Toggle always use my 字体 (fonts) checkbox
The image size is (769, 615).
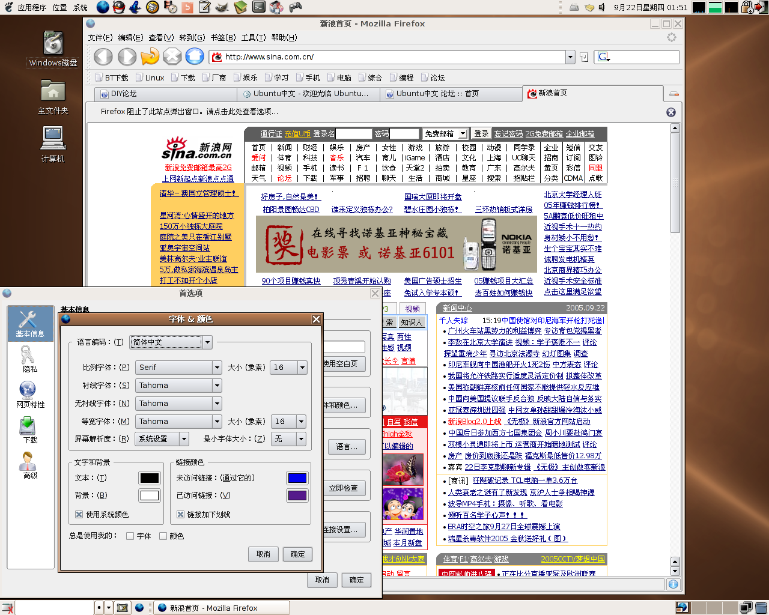[130, 536]
